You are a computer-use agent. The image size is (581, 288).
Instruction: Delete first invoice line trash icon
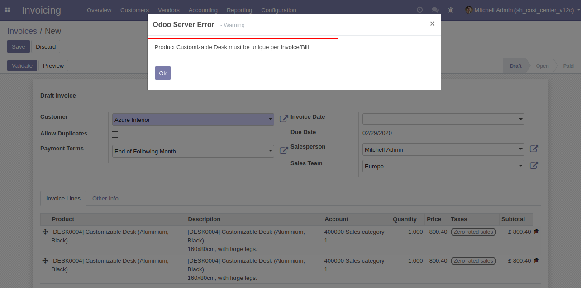(537, 232)
